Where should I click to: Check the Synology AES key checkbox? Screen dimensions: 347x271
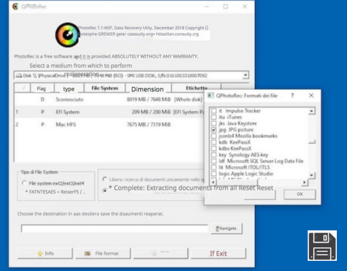coord(213,154)
